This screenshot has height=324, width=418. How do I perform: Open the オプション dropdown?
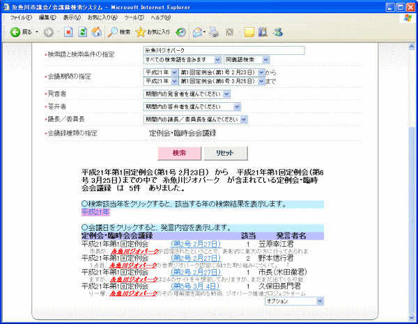(294, 301)
